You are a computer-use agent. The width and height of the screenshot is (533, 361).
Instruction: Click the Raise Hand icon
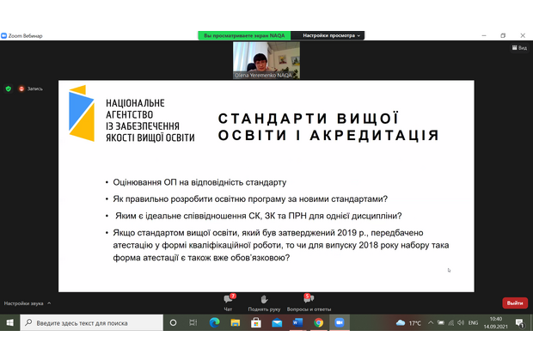point(264,299)
